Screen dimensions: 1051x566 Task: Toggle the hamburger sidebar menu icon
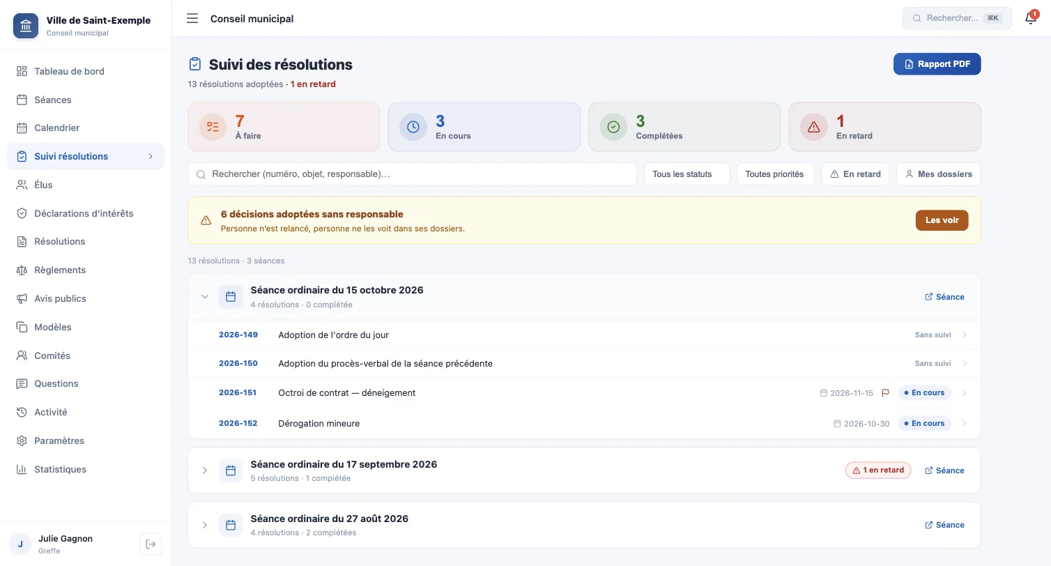192,19
